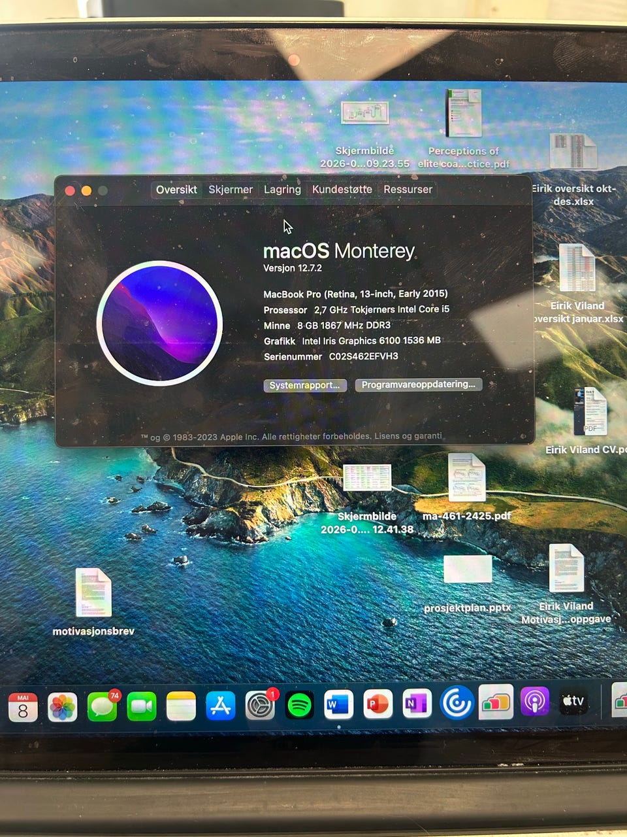Screen dimensions: 627x837
Task: Open Messages with the 74 badge
Action: click(x=103, y=707)
